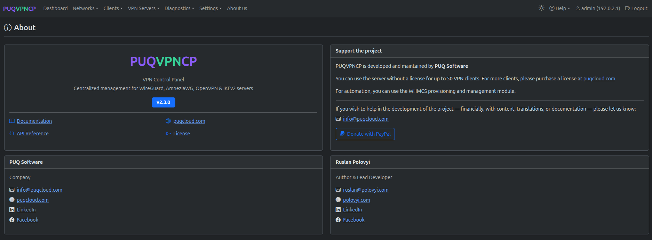The width and height of the screenshot is (652, 240).
Task: Click the envelope icon in Support the project
Action: pos(338,119)
